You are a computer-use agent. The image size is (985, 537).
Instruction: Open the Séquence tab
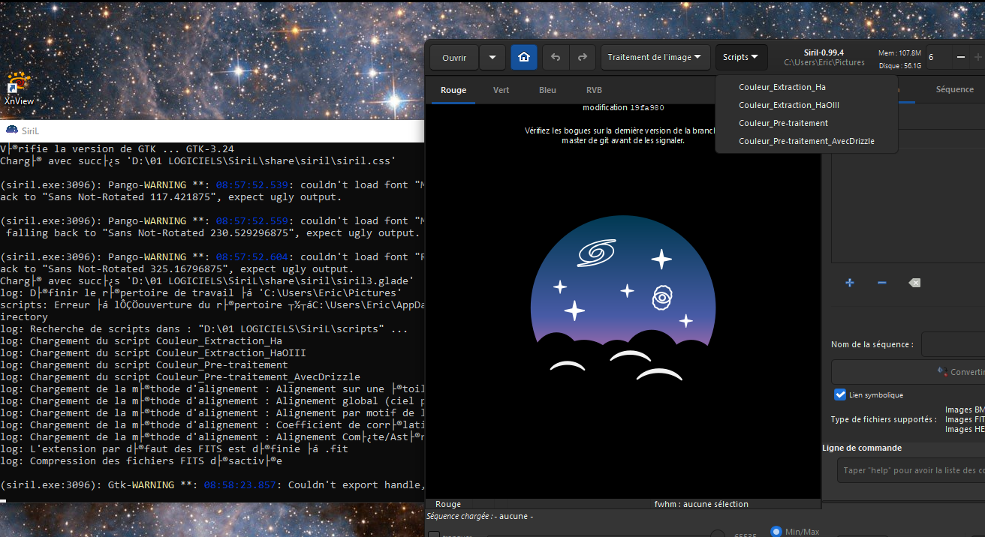(954, 89)
